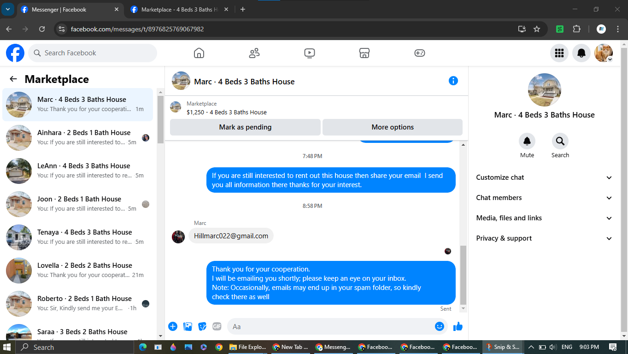
Task: Open the green extension icon in the Chrome toolbar
Action: (x=560, y=29)
